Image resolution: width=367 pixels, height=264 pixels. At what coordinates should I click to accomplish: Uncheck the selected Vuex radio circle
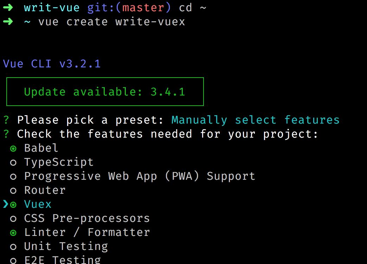13,204
